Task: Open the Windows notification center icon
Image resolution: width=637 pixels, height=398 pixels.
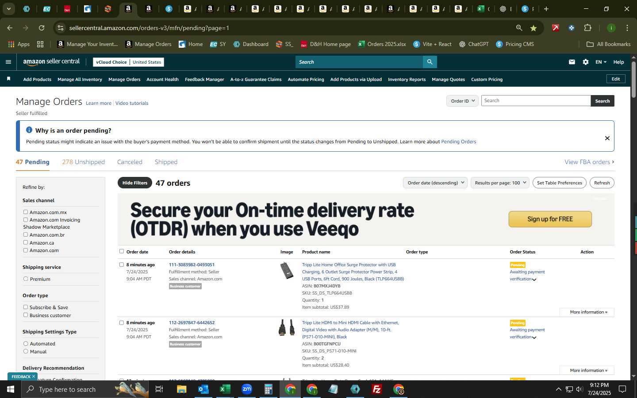Action: point(622,389)
